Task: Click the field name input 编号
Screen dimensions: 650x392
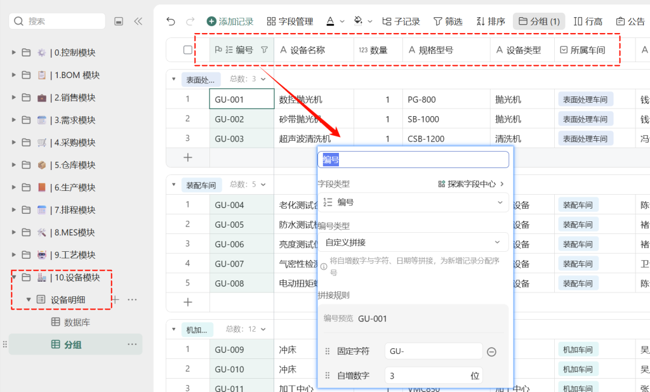Action: [413, 160]
